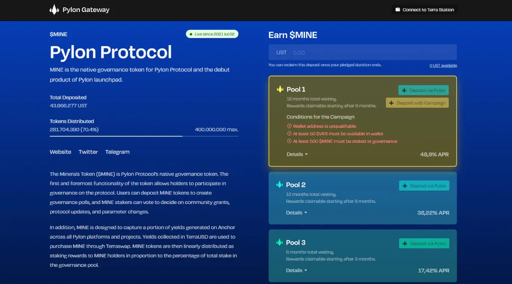Open the Telegram link

[117, 152]
